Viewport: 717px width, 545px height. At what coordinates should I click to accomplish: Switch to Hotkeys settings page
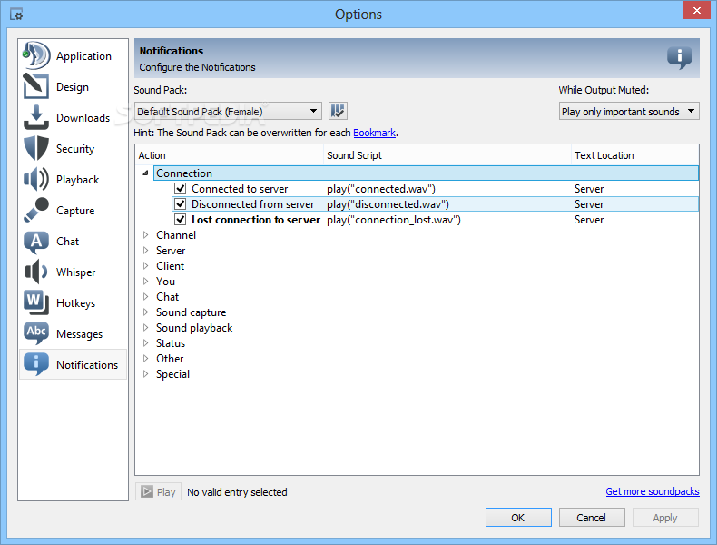pyautogui.click(x=74, y=303)
